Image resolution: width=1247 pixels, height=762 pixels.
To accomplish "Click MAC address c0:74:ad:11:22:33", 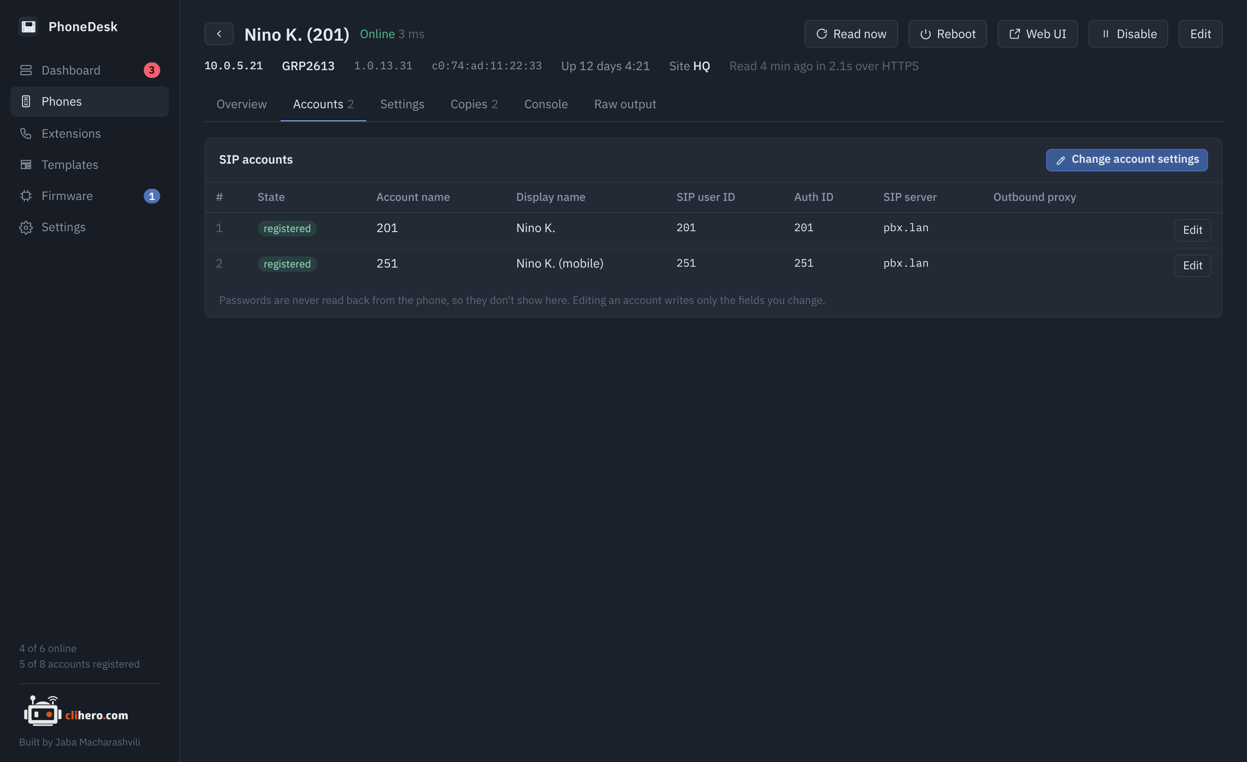I will click(486, 66).
